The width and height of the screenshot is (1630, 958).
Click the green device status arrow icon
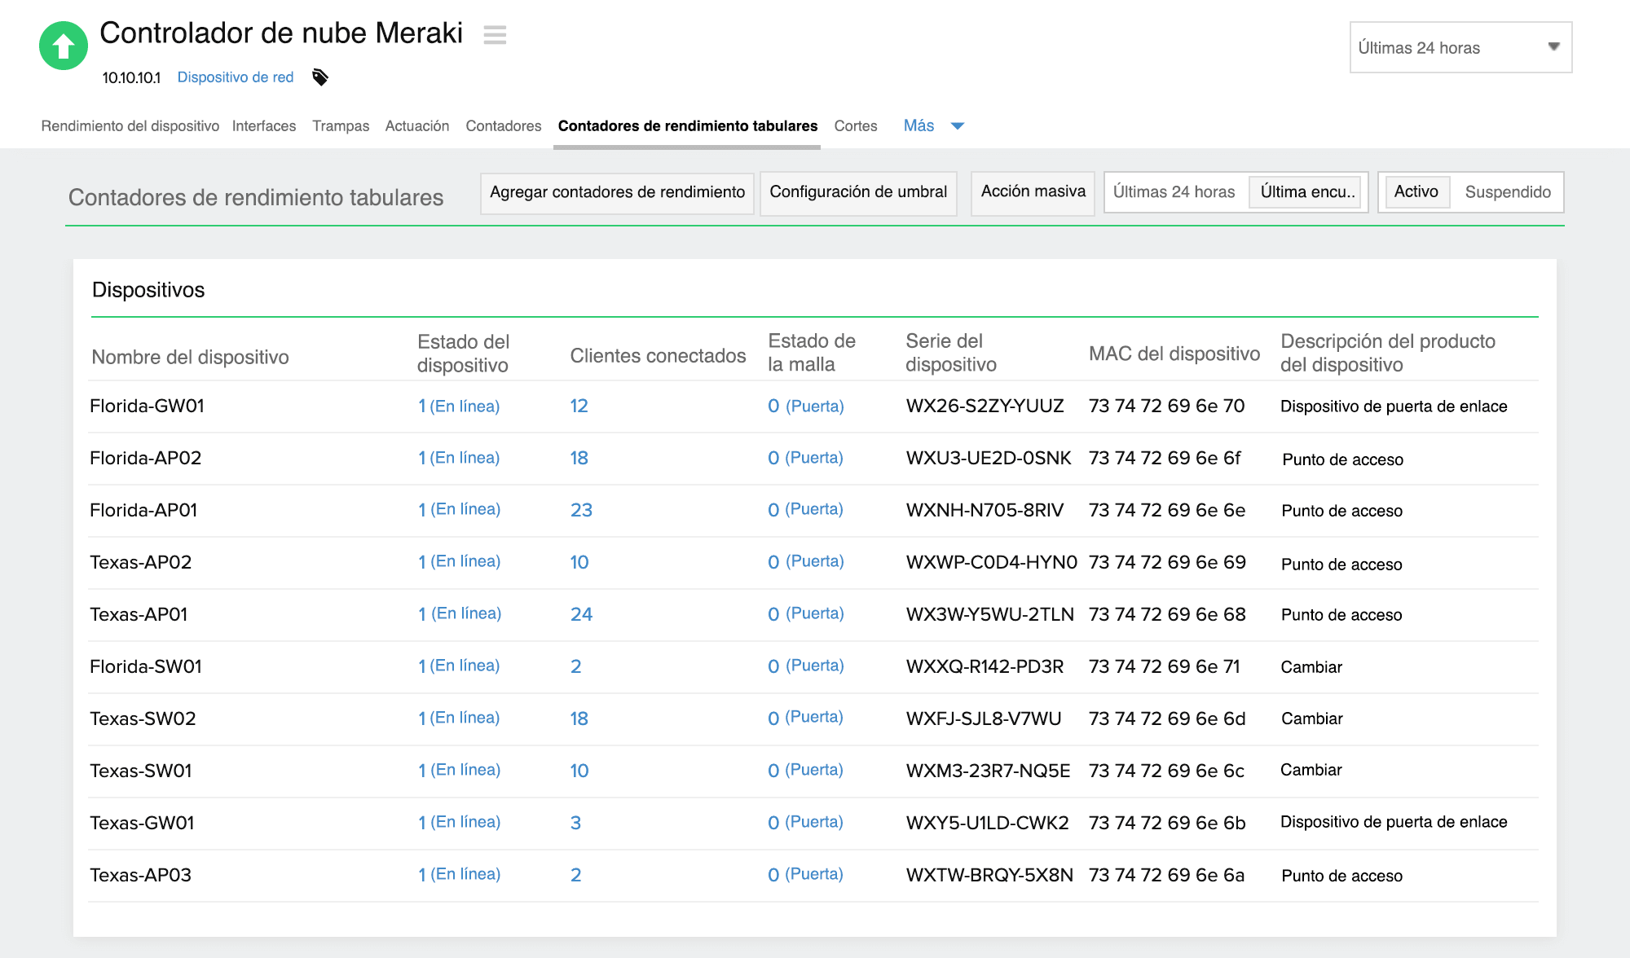(63, 46)
